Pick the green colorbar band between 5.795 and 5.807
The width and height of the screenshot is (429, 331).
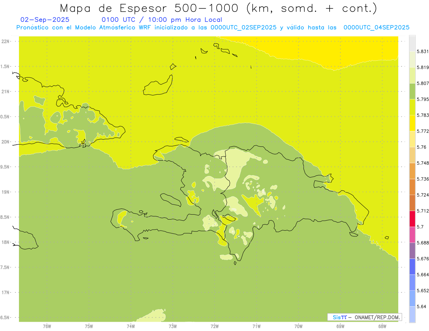[412, 91]
